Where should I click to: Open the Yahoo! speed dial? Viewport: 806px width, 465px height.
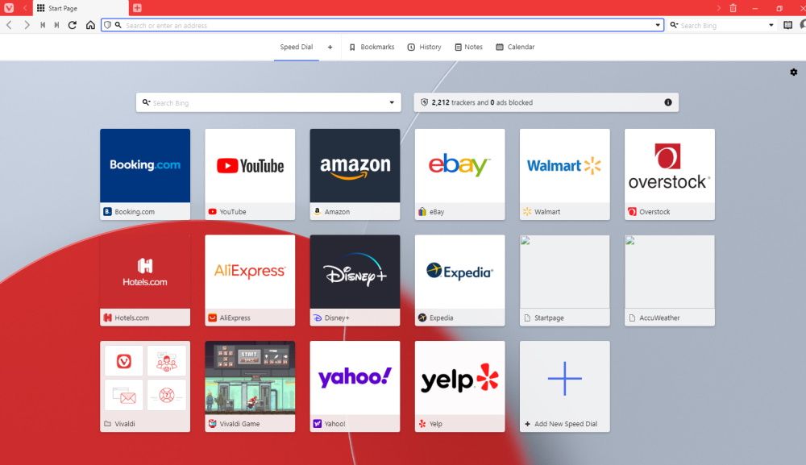point(355,386)
